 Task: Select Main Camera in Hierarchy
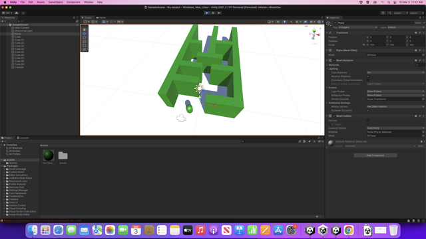tap(22, 28)
